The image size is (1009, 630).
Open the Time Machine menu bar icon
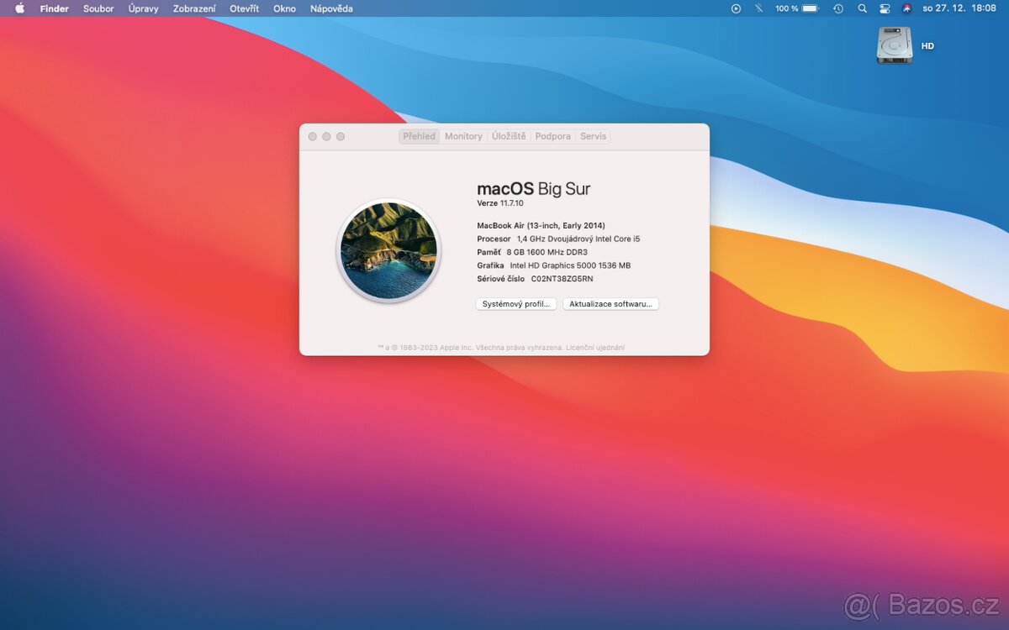coord(838,8)
